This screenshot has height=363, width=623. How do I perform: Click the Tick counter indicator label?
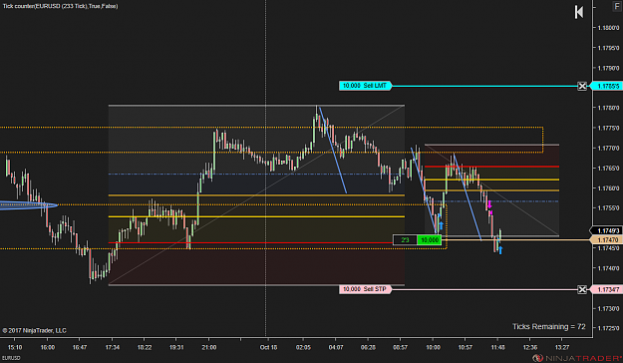[60, 6]
